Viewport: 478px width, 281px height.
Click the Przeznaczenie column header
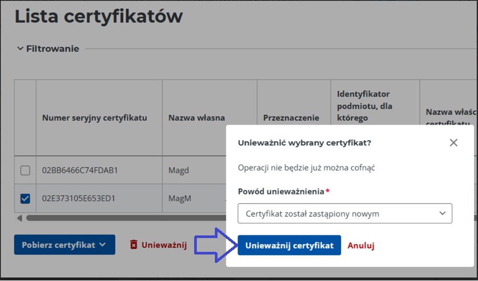[291, 118]
